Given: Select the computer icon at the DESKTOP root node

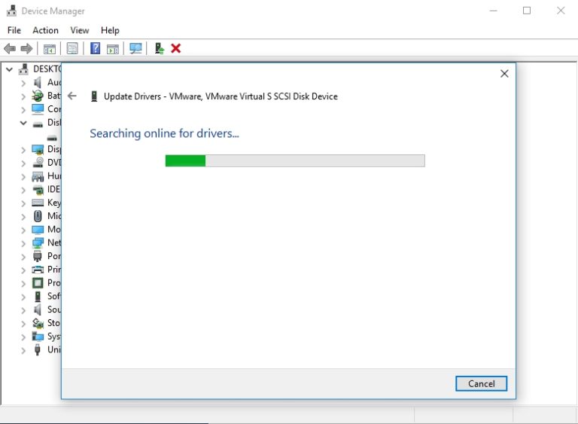Looking at the screenshot, I should (x=23, y=69).
